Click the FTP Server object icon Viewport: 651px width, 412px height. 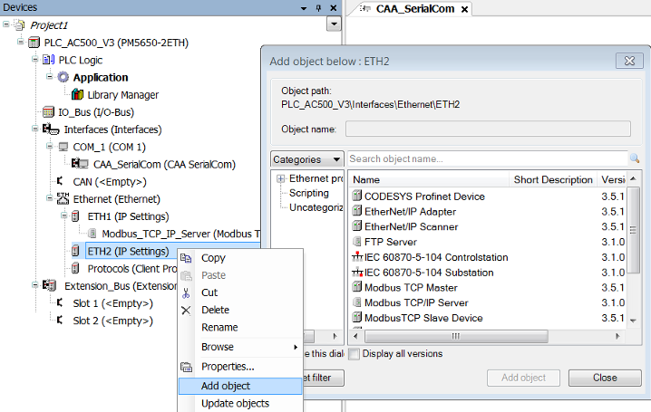point(357,243)
